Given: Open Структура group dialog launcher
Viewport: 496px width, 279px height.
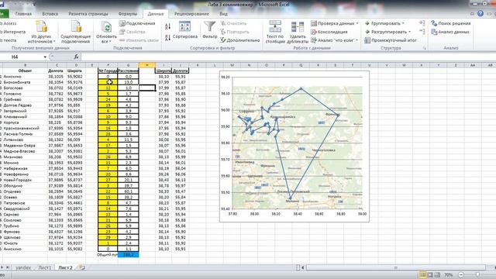Looking at the screenshot, I should [425, 48].
